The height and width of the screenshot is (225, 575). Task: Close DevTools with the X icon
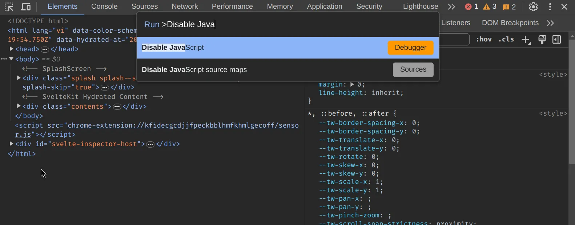point(564,7)
